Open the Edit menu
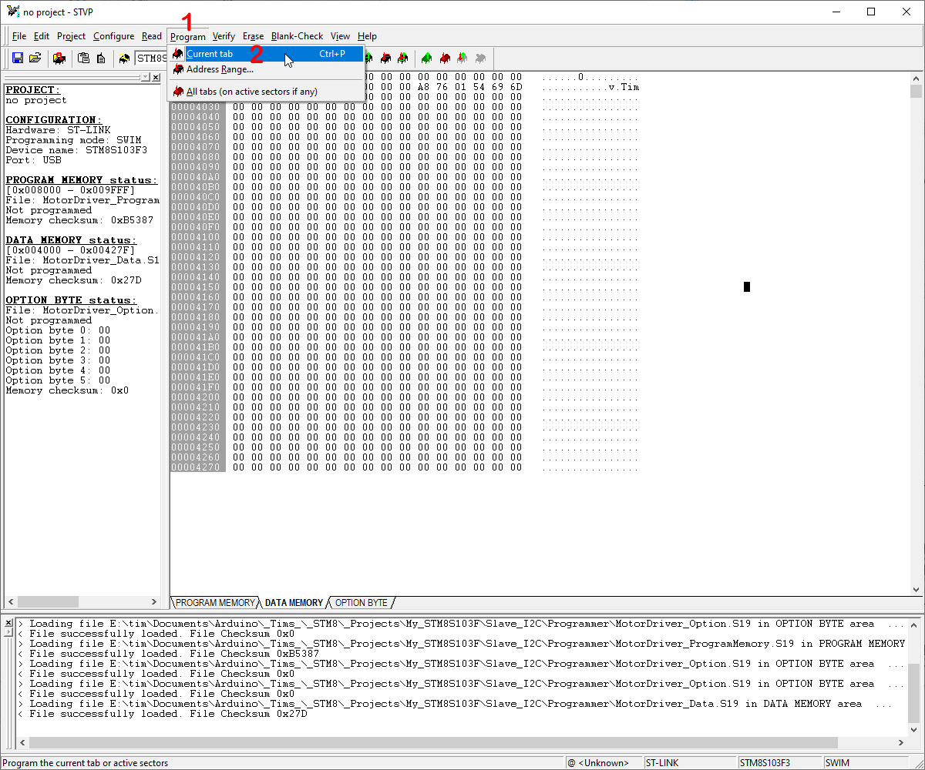Screen dimensions: 925x770 coord(42,36)
